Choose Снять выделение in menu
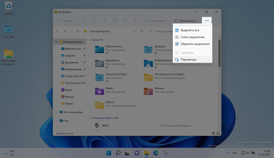Viewport: 274px width, 158px height. pos(193,37)
